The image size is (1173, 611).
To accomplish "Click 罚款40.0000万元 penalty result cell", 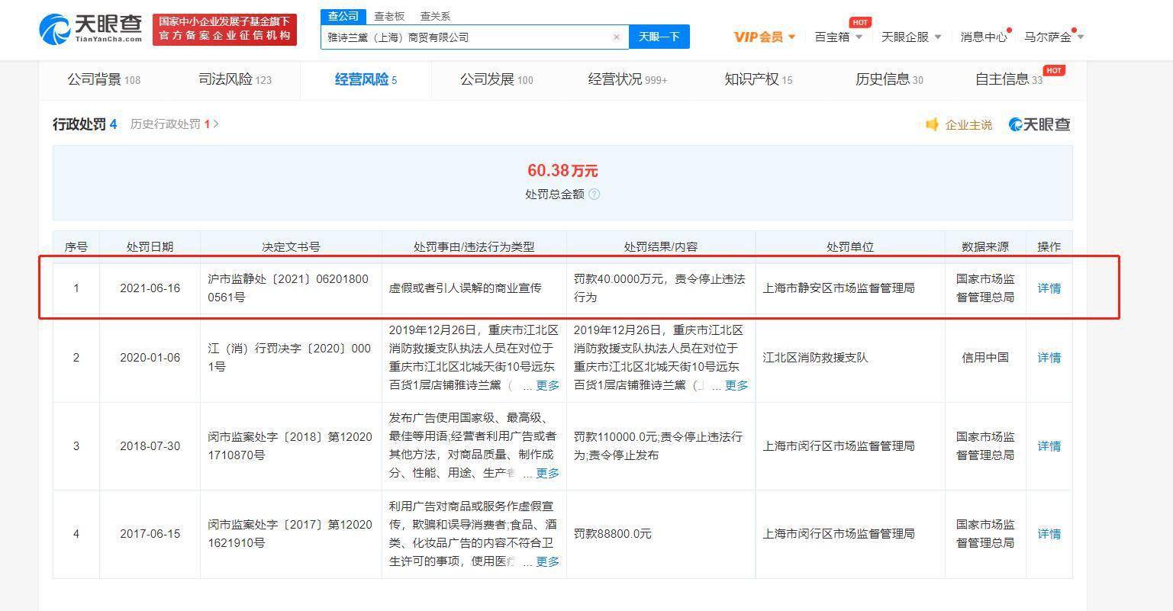I will 659,288.
